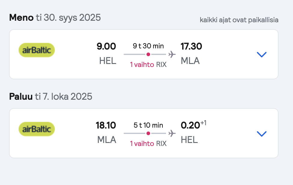Viewport: 293px width, 185px height.
Task: Click the '5 t 10 min' duration label
Action: coord(148,125)
